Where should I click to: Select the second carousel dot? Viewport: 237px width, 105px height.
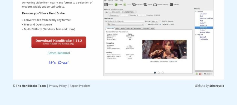click(x=159, y=73)
